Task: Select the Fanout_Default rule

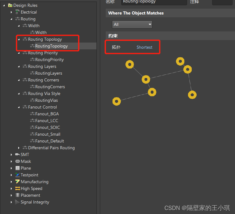Action: [x=49, y=141]
